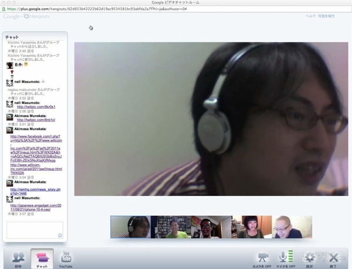The height and width of the screenshot is (269, 352).
Task: Click nell Masumoto avatar above twitpic link
Action: 9,104
